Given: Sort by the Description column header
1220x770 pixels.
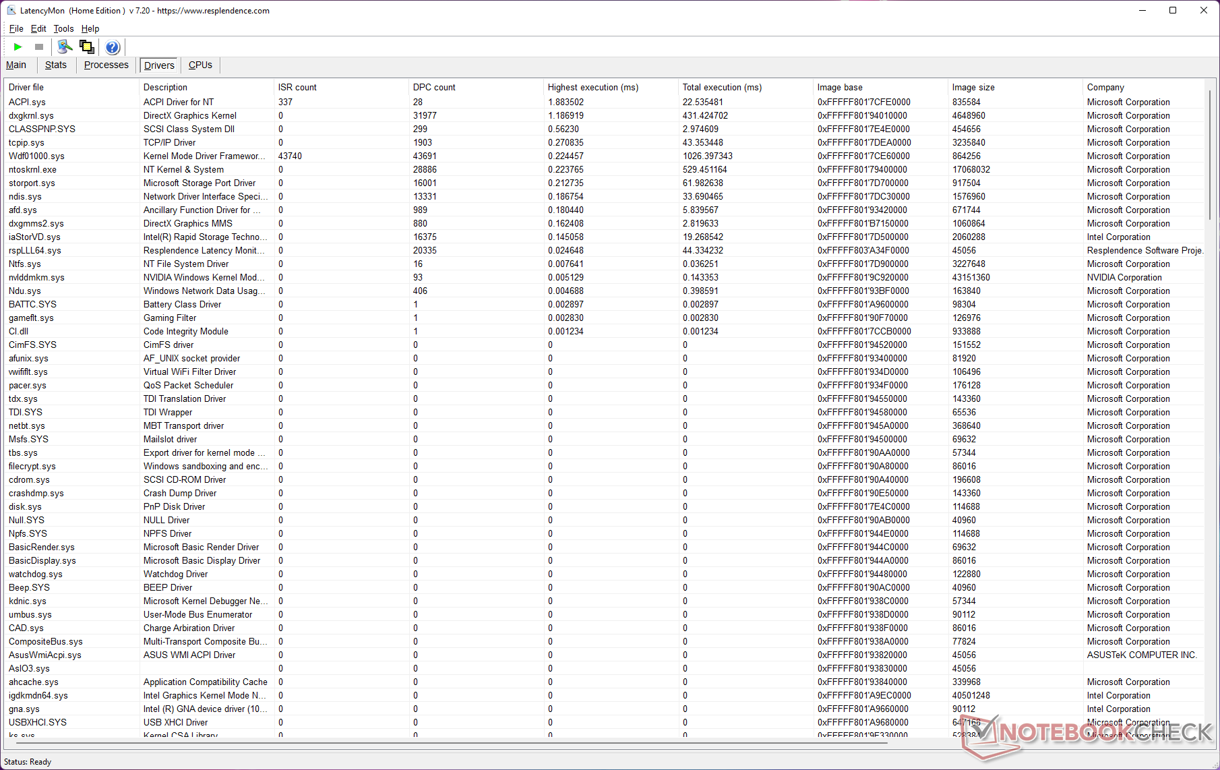Looking at the screenshot, I should point(207,87).
